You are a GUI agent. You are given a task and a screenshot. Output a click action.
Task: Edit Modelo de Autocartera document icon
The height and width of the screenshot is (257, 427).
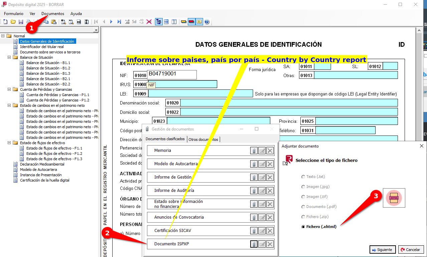[x=262, y=164]
